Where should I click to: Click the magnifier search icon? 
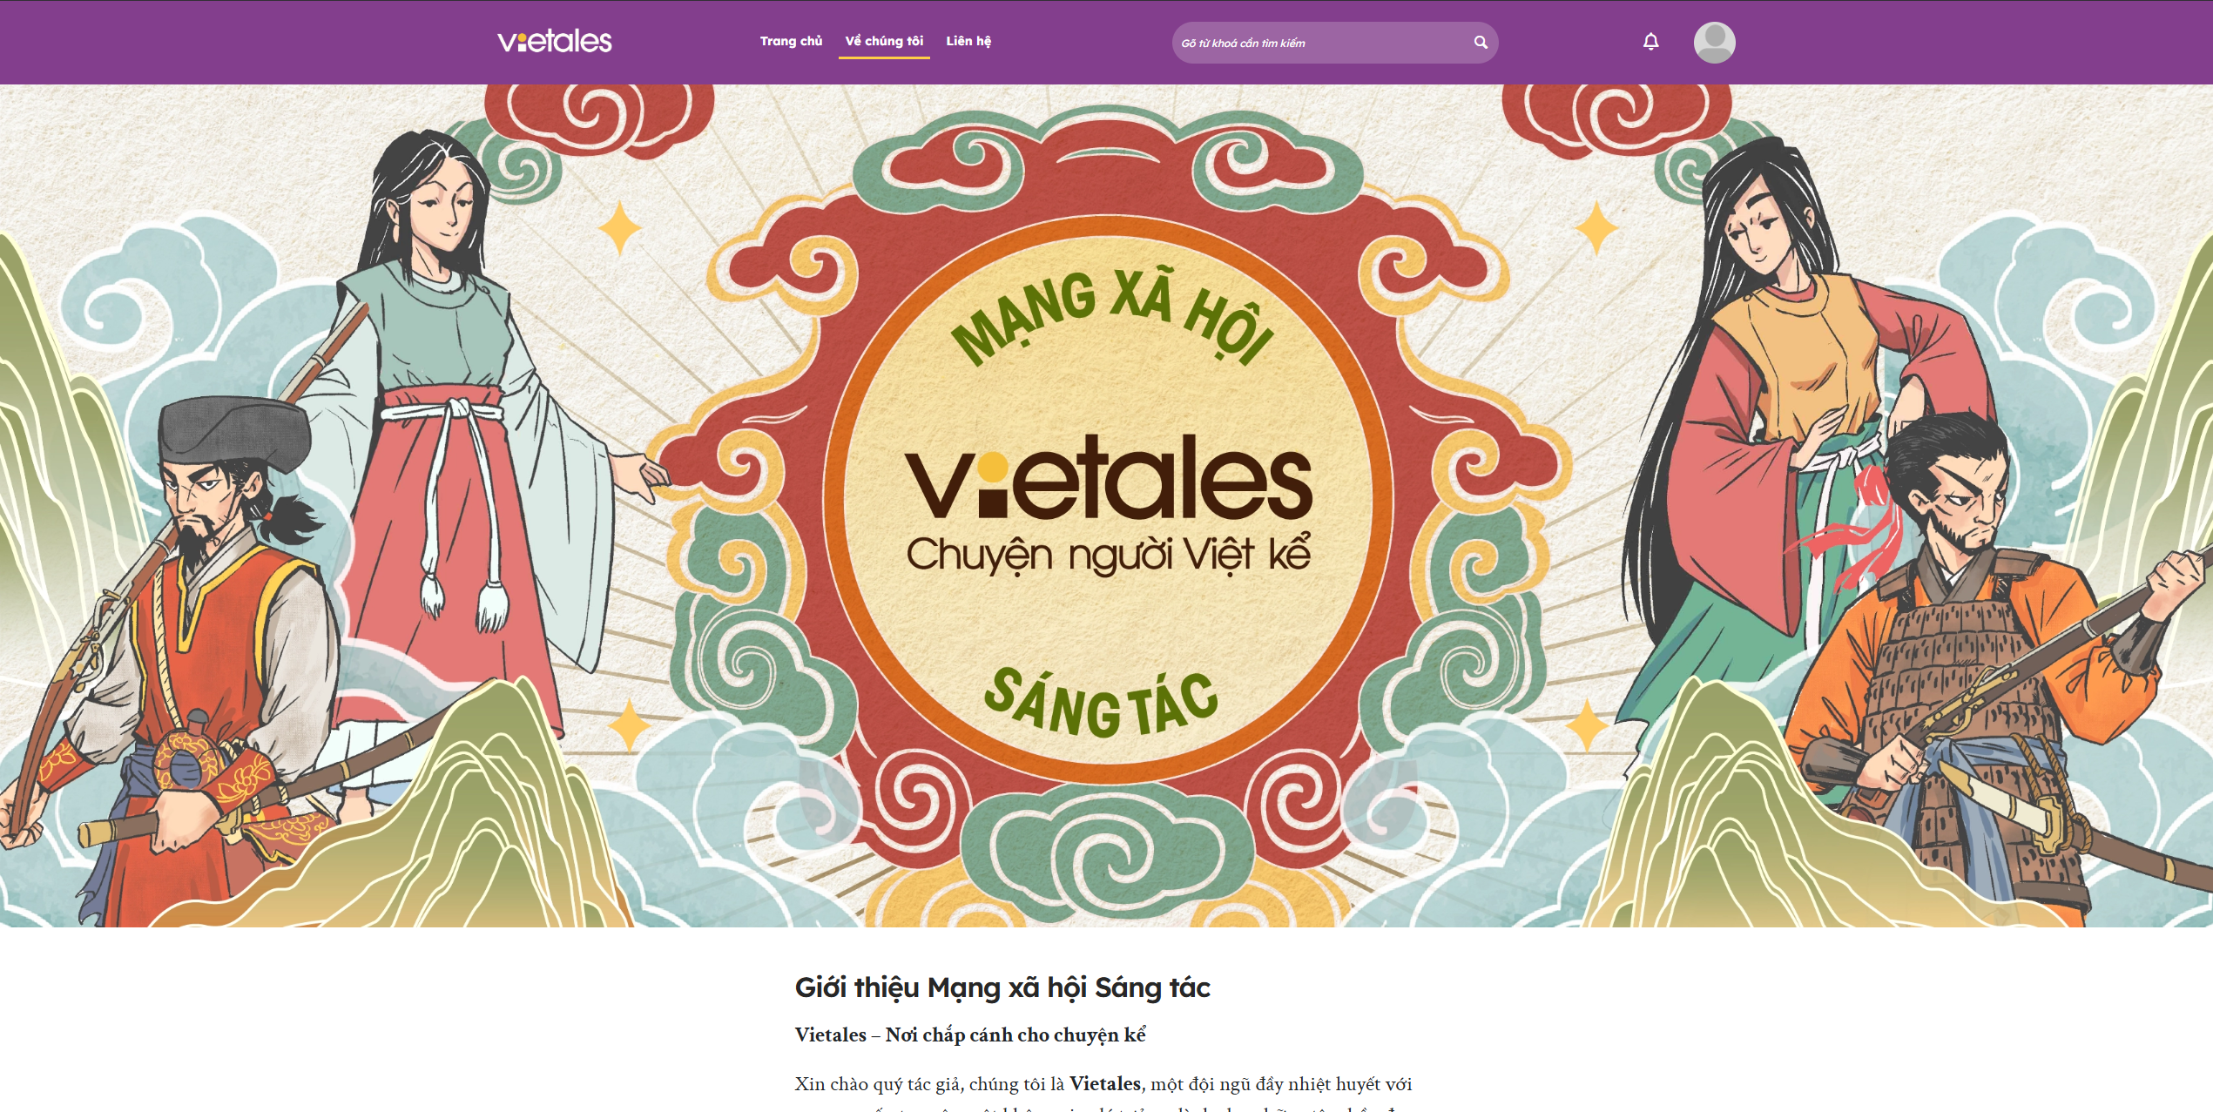click(1480, 43)
